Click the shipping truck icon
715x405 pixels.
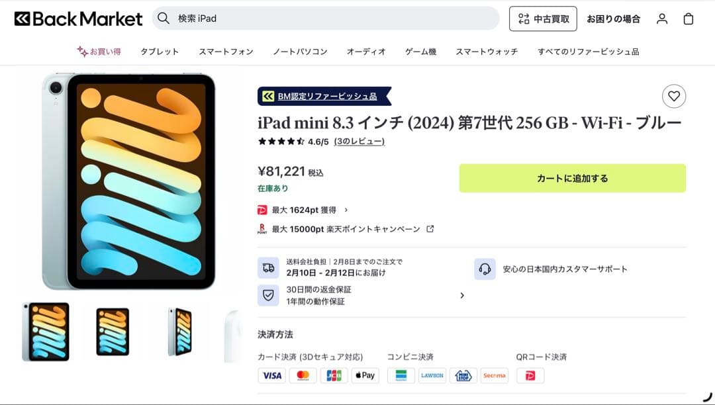(x=268, y=268)
